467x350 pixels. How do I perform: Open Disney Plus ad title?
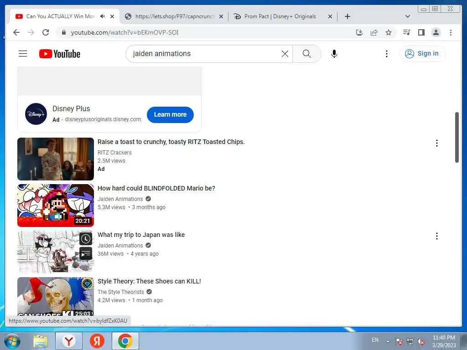(71, 108)
